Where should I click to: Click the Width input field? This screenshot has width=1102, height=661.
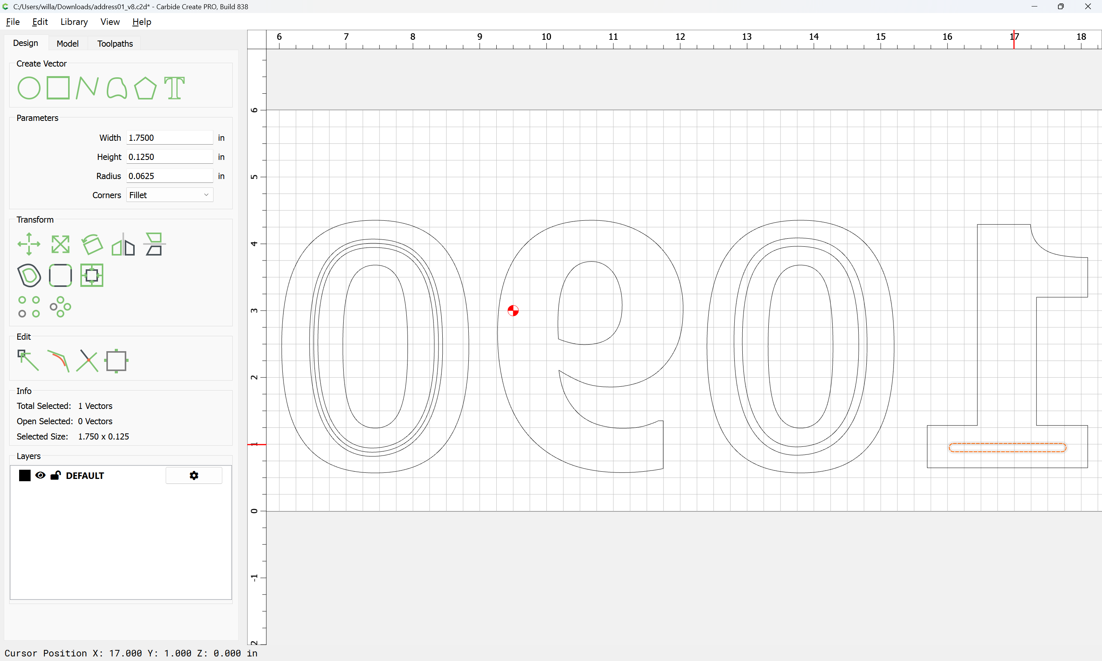(169, 138)
